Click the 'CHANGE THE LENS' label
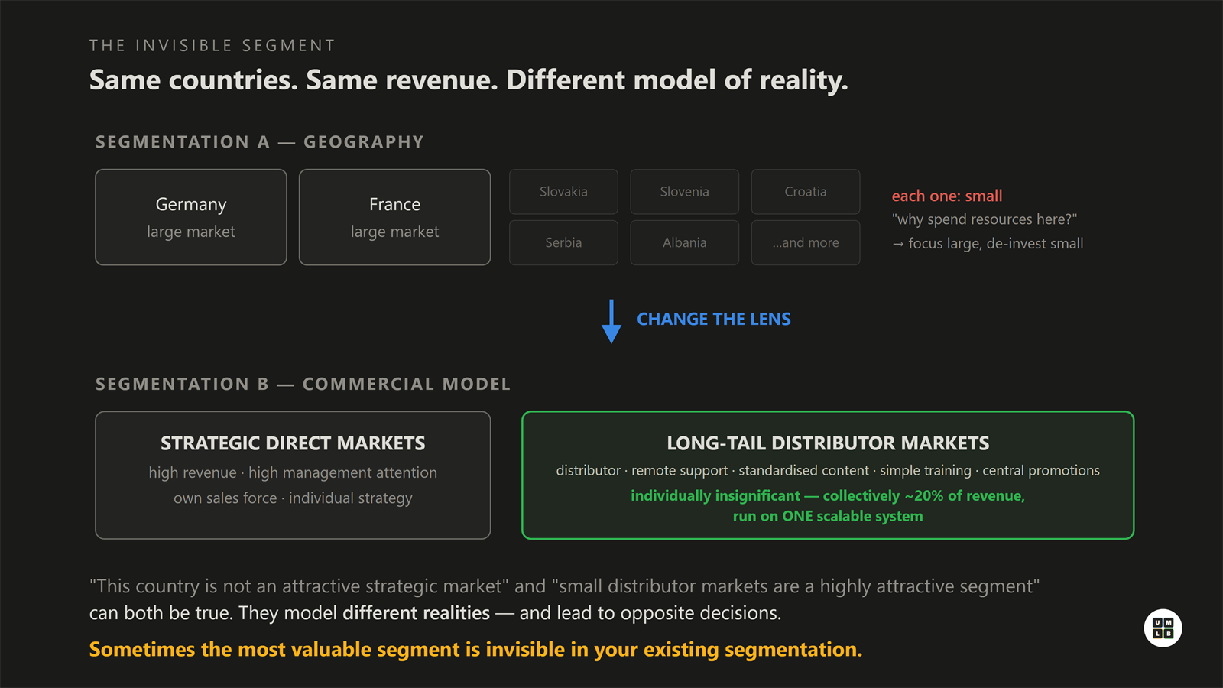1223x688 pixels. coord(714,319)
